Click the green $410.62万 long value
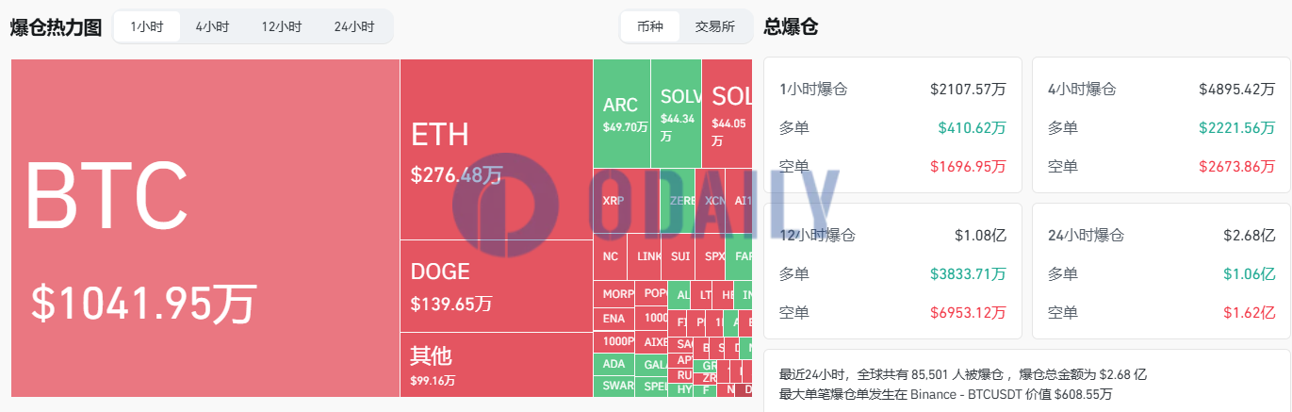The width and height of the screenshot is (1292, 412). 972,128
